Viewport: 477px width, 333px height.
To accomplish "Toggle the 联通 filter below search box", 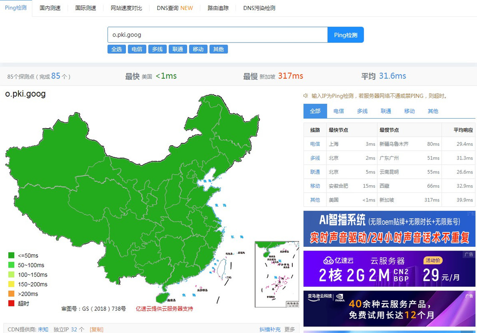I will 178,49.
